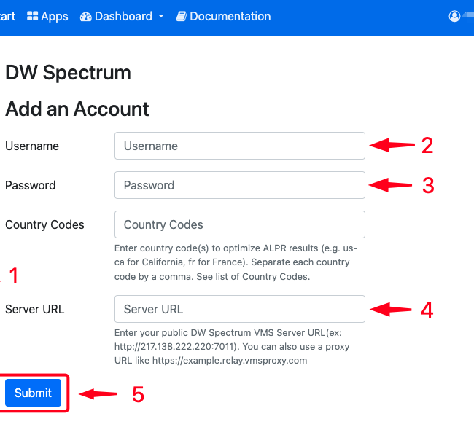474x427 pixels.
Task: Select the Dashboard navigation label
Action: [123, 16]
